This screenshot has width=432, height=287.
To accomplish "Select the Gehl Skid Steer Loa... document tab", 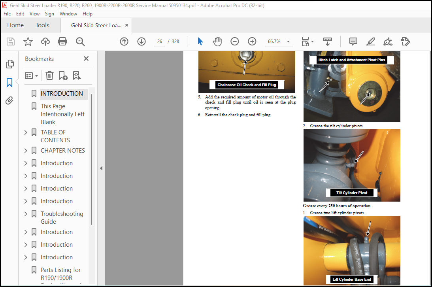I will click(x=96, y=25).
